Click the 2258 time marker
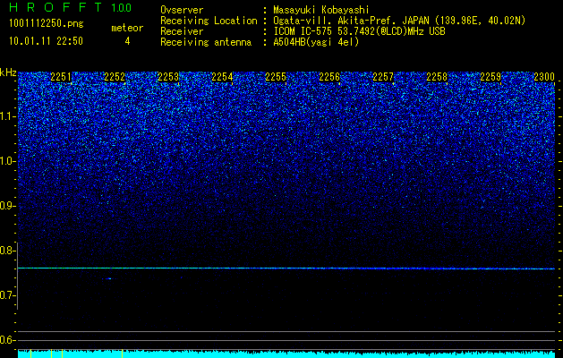This screenshot has height=358, width=563. 437,77
